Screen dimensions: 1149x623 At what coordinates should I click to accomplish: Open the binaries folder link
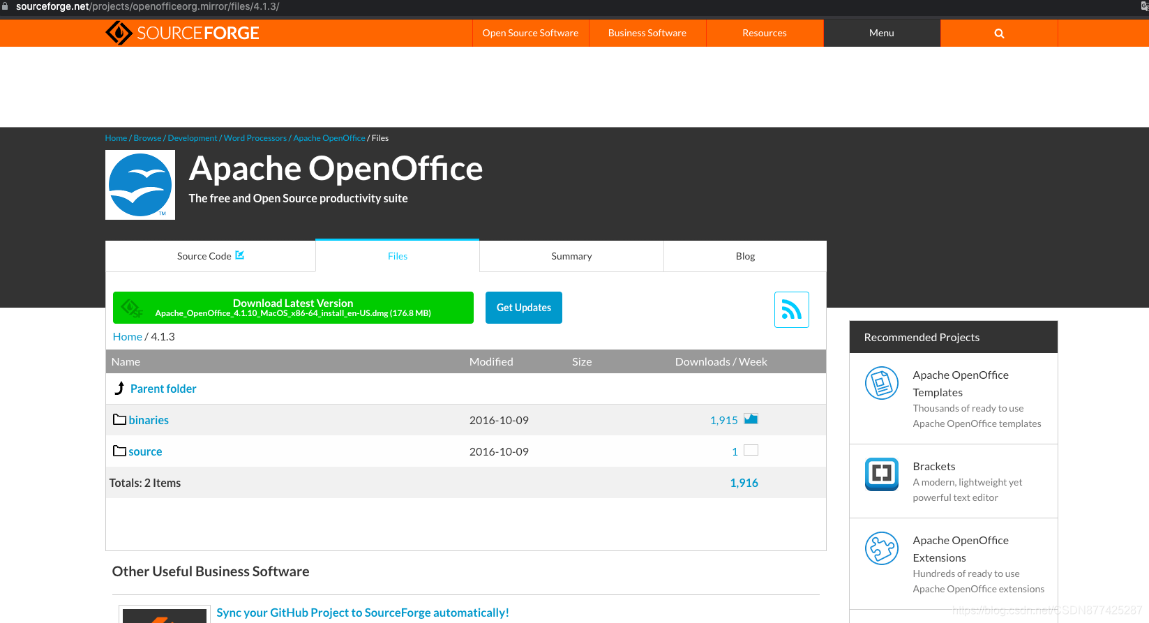149,420
